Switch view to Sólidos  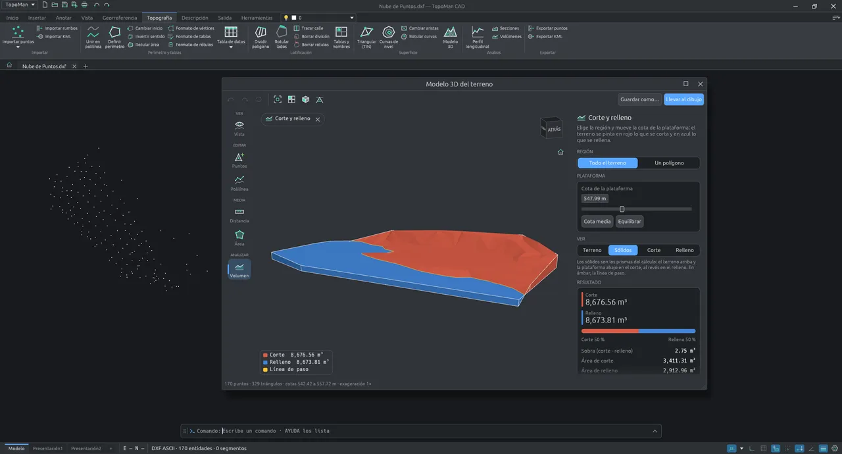tap(623, 250)
